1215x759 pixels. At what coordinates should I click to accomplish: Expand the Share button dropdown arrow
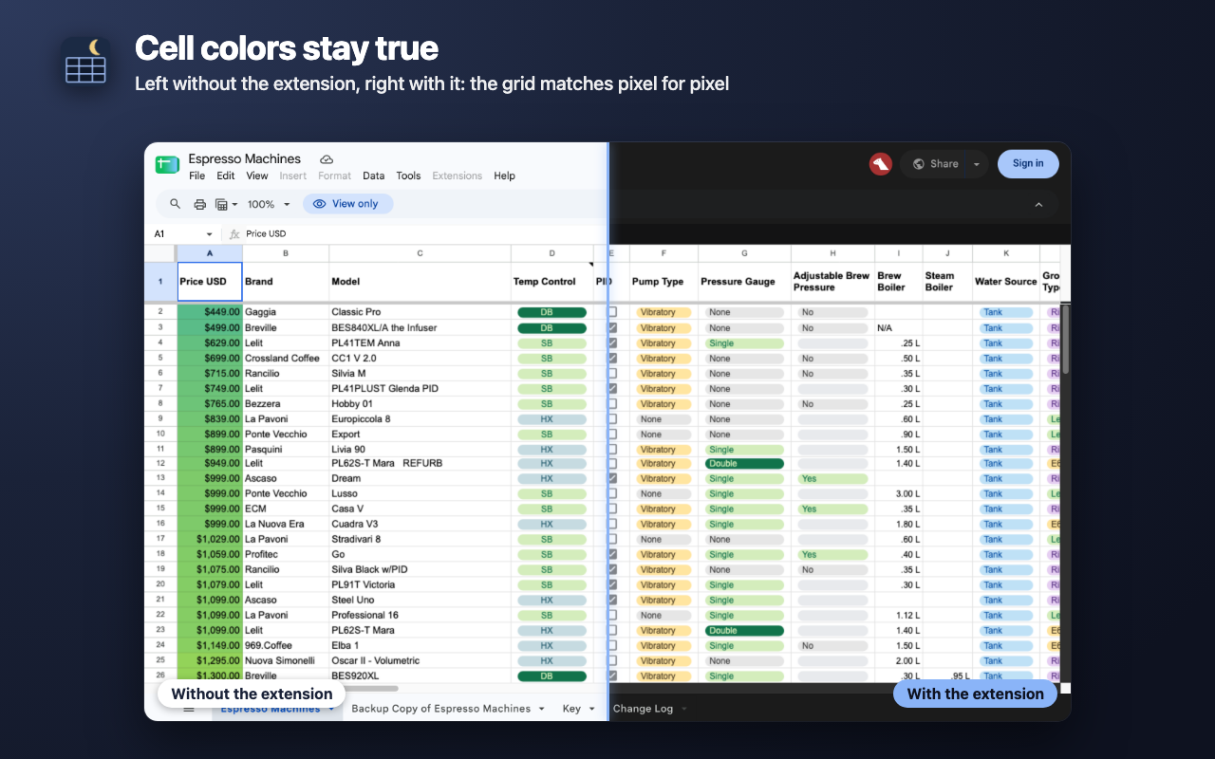(x=977, y=164)
